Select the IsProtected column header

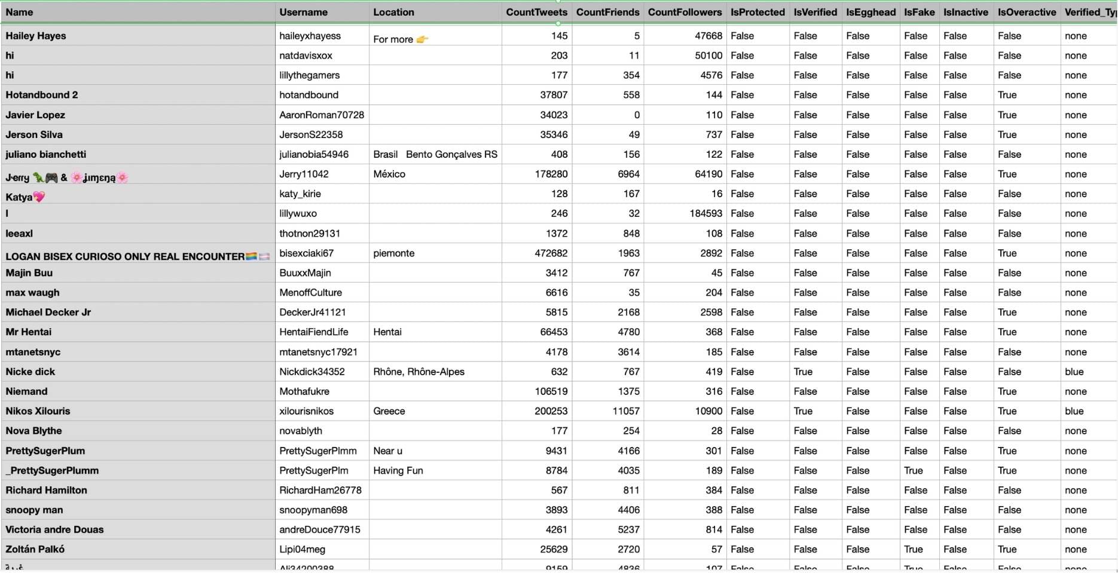[x=756, y=12]
